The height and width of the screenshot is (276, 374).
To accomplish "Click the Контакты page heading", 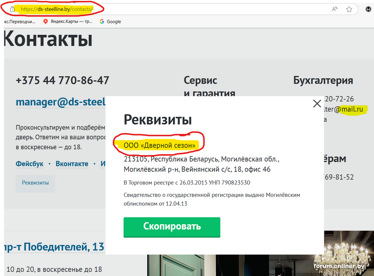I will click(x=48, y=39).
